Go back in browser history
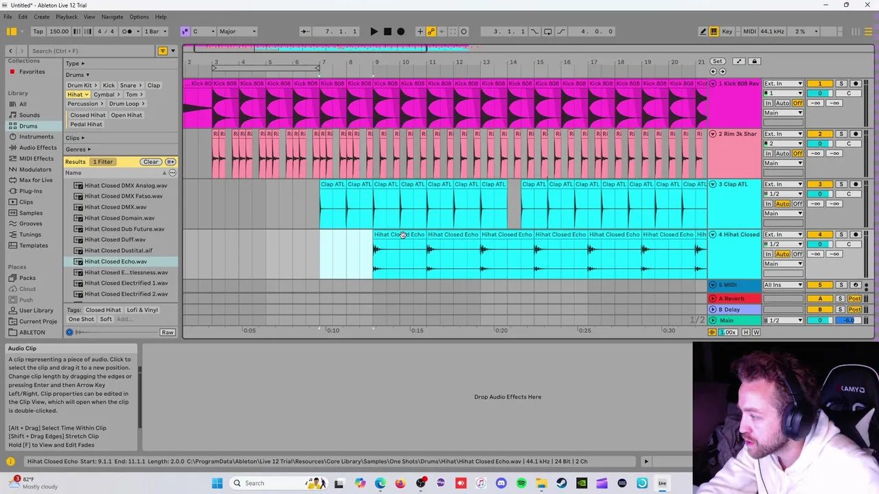 tap(10, 51)
